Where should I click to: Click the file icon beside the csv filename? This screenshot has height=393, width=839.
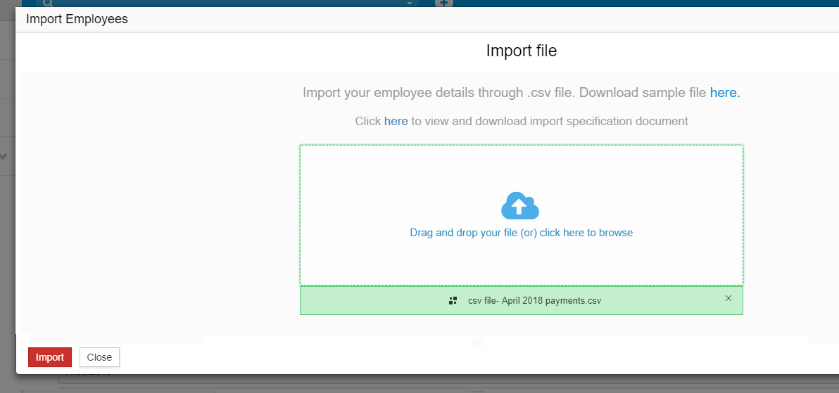point(453,300)
